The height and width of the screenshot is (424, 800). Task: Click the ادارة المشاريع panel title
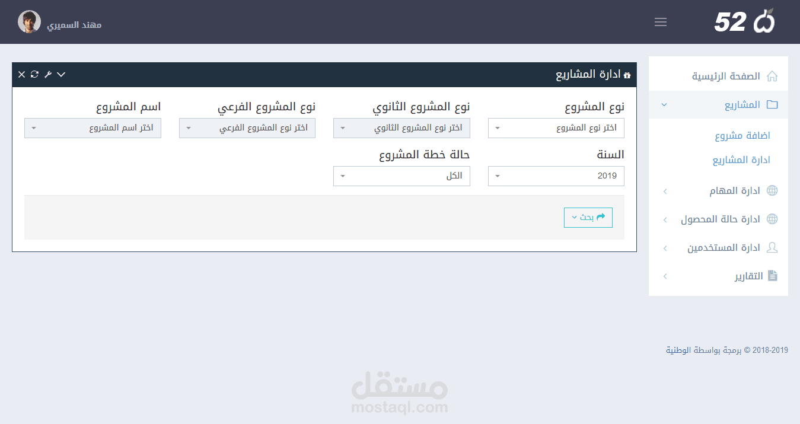[x=588, y=75]
